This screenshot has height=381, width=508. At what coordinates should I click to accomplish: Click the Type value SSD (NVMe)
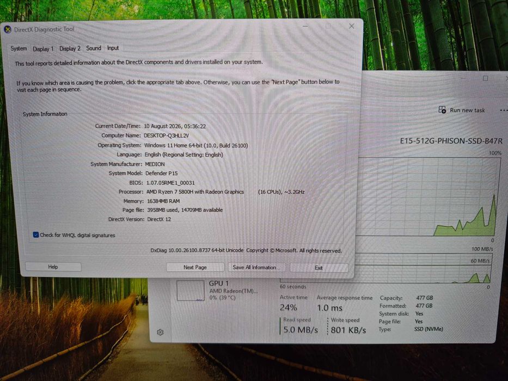tap(429, 329)
